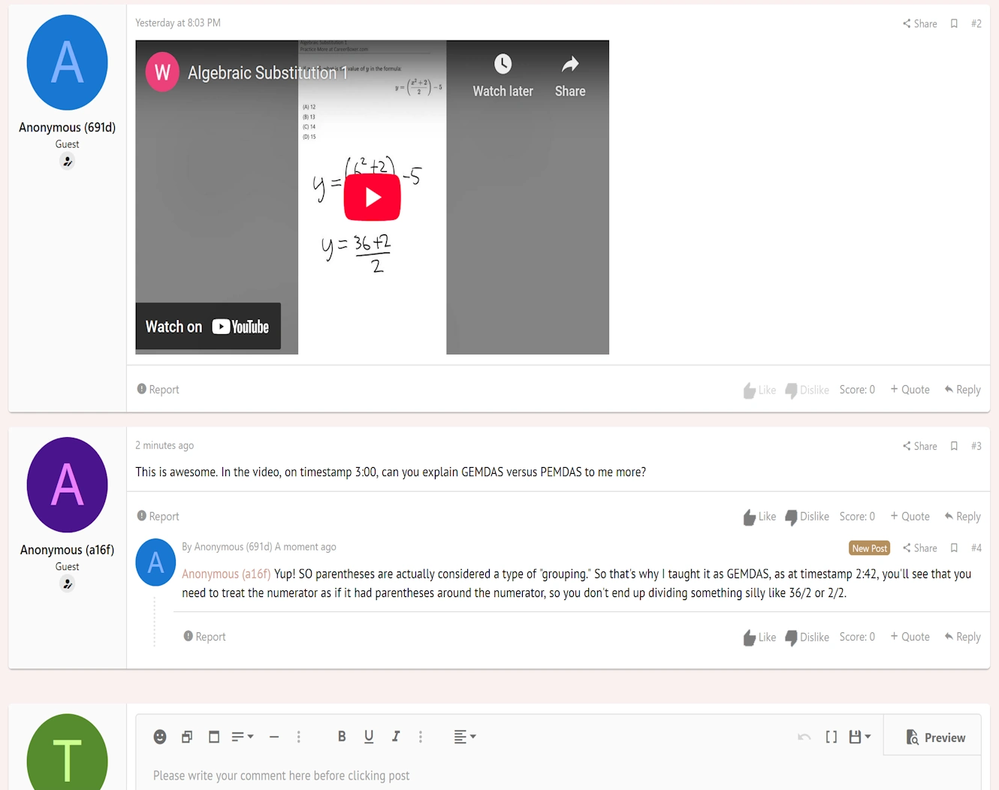Open the Algebraic Substitution 1 title link
This screenshot has height=790, width=999.
point(268,73)
